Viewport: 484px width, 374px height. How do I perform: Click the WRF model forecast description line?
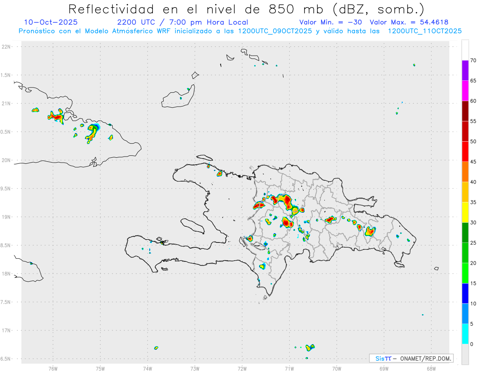(x=240, y=31)
